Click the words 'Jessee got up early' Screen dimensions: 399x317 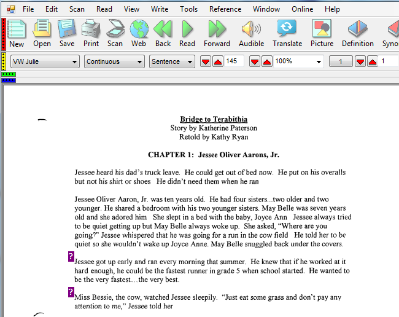(103, 262)
